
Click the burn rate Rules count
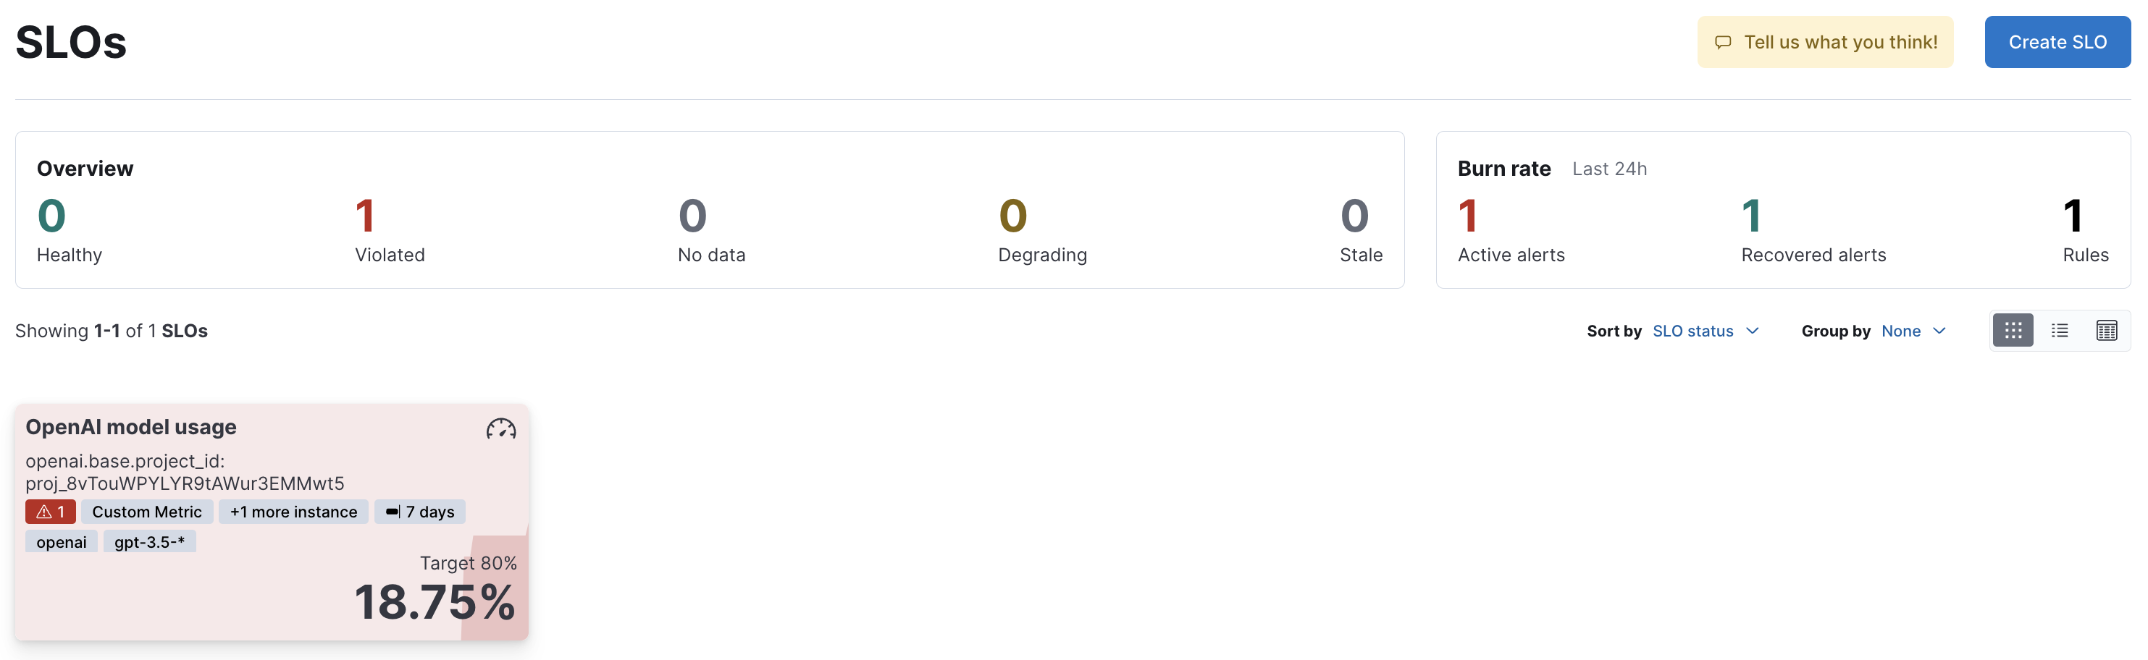2072,216
